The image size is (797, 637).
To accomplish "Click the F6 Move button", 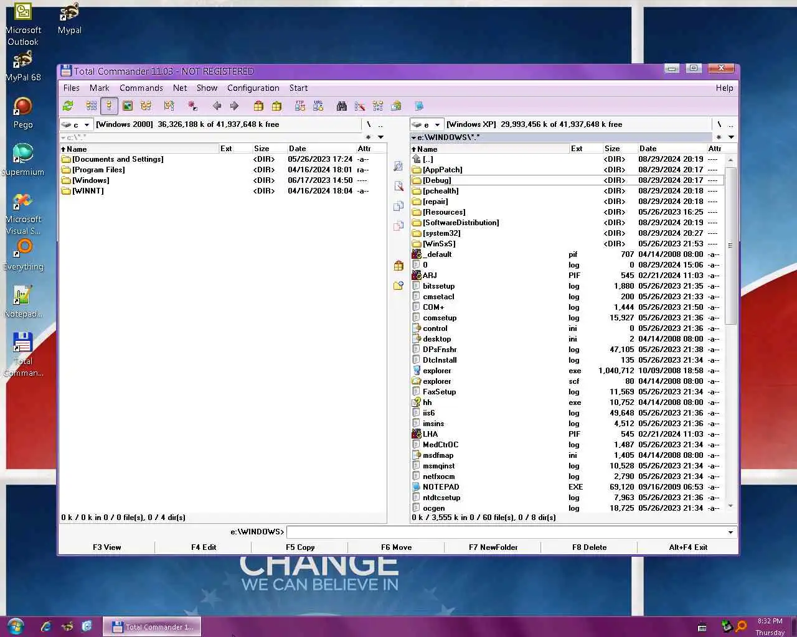I will (397, 547).
